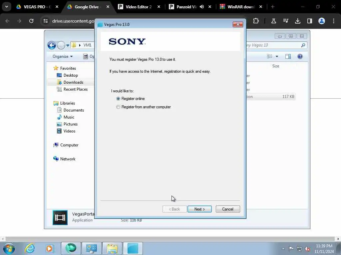
Task: Show hidden system tray icons
Action: [x=283, y=249]
